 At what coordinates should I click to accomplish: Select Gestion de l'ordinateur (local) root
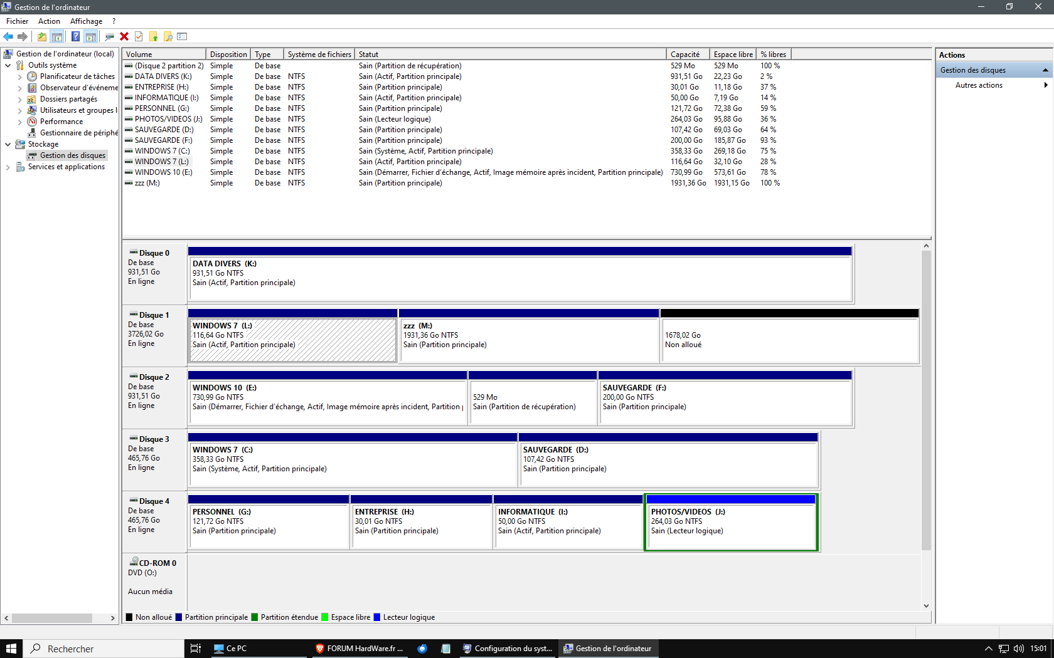65,54
